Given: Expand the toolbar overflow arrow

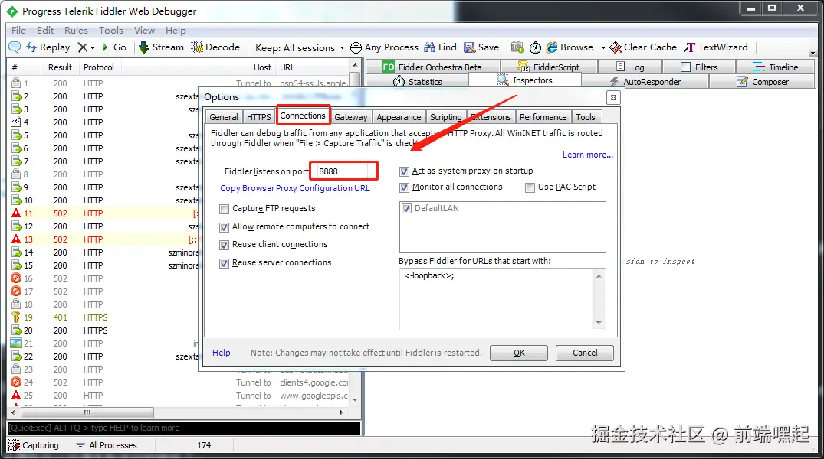Looking at the screenshot, I should click(813, 53).
